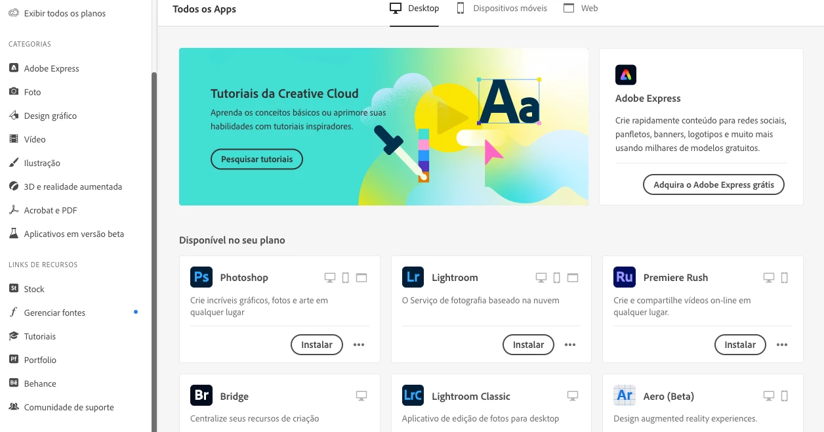The height and width of the screenshot is (432, 824).
Task: Click the Lightroom Classic card title
Action: 471,397
